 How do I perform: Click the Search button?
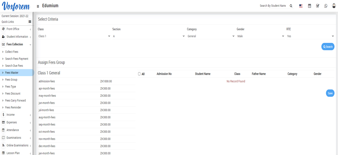point(328,47)
